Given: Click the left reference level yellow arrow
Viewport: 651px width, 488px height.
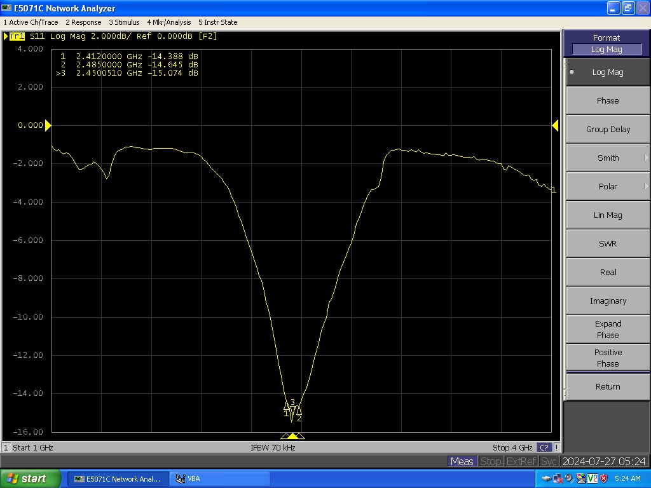Looking at the screenshot, I should coord(48,125).
